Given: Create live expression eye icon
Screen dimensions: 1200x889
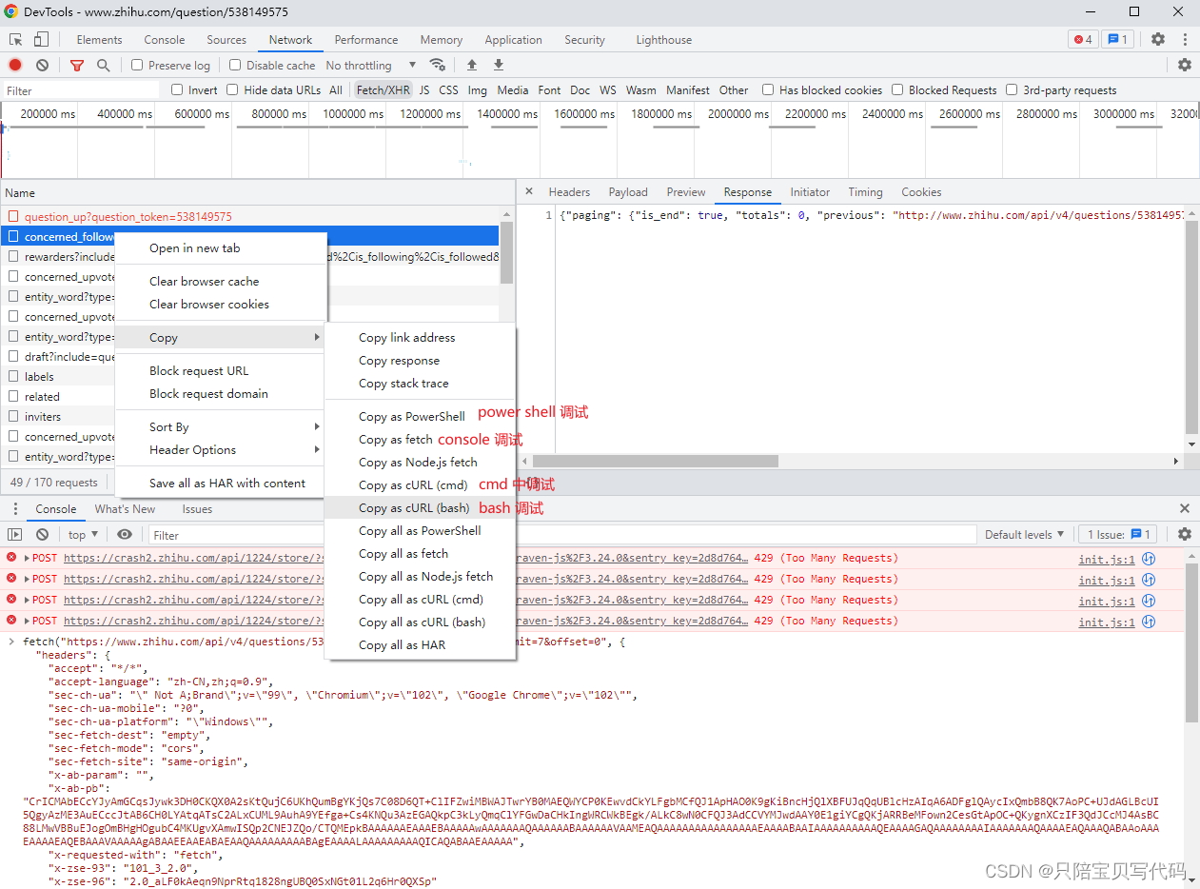Looking at the screenshot, I should (125, 534).
